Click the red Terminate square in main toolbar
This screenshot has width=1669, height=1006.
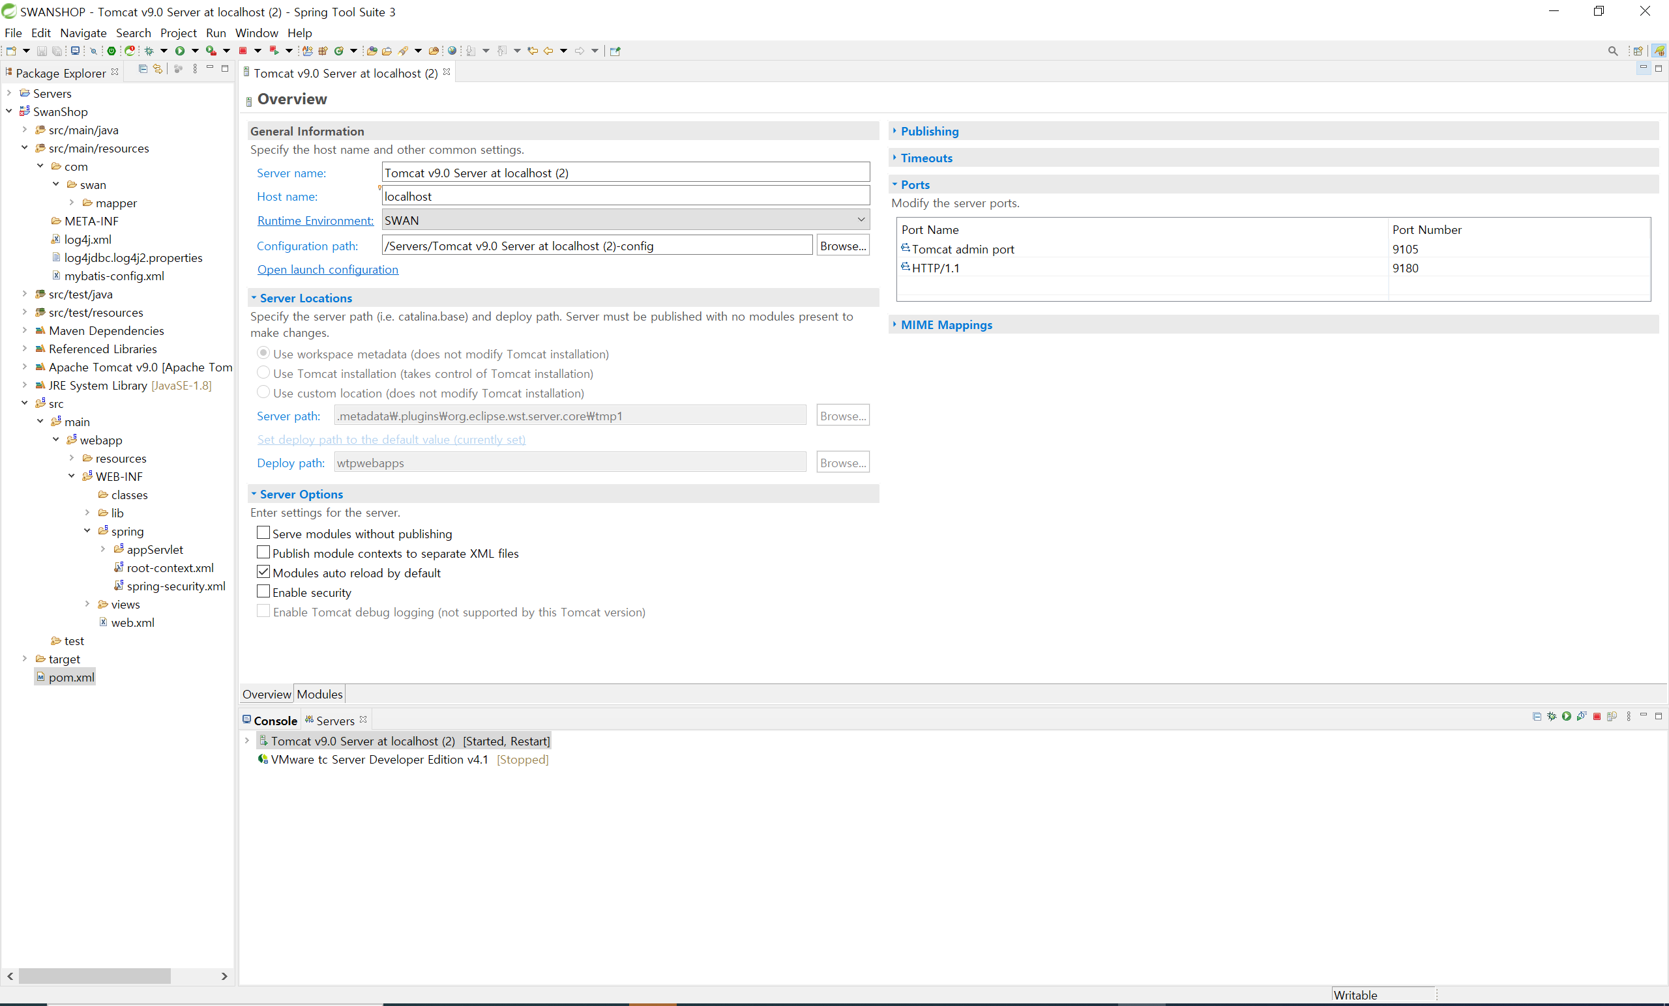click(243, 51)
